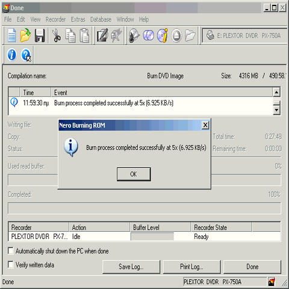Open the View menu
Screen dimensions: 289x289
point(36,19)
